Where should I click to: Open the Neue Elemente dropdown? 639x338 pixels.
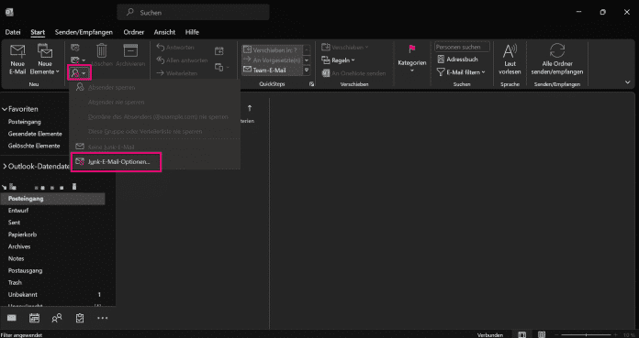click(45, 60)
